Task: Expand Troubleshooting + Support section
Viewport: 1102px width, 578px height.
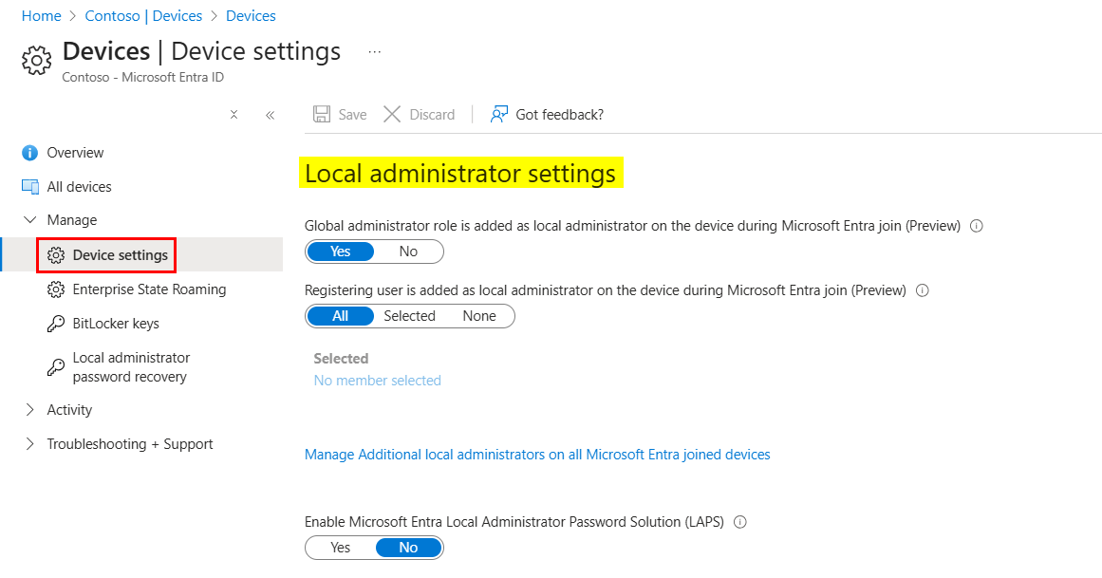Action: (29, 444)
